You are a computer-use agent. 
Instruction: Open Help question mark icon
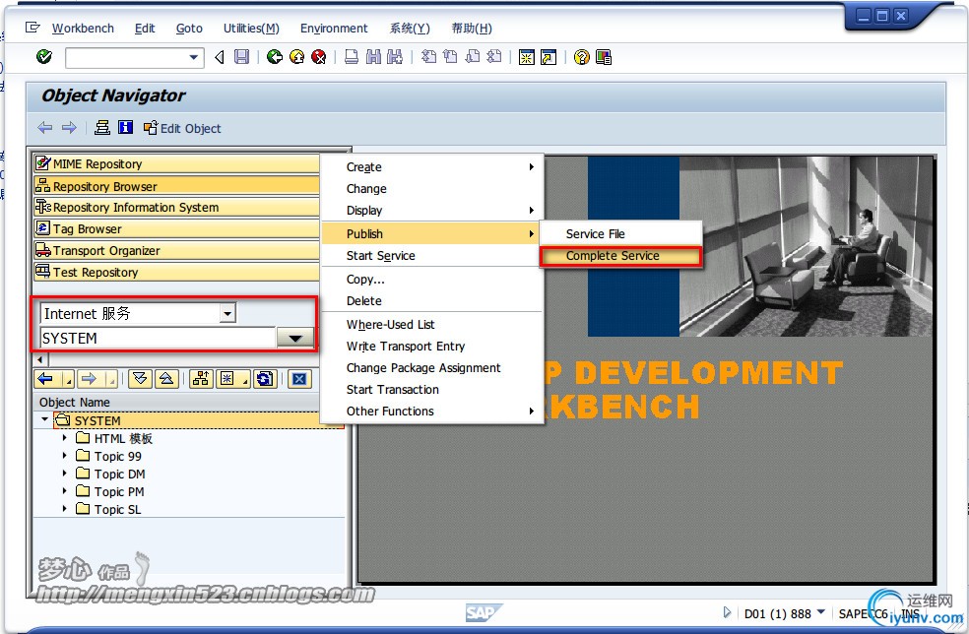click(x=581, y=57)
